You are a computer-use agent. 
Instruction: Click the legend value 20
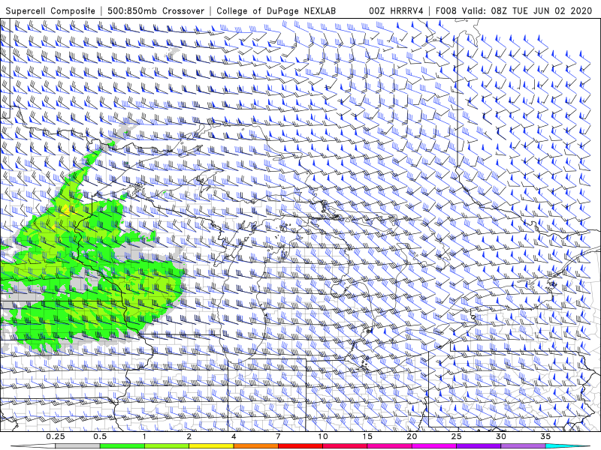(412, 436)
